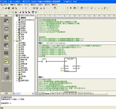116x109 pixels.
Task: Open the 帮助(H) menu
Action: tap(54, 5)
